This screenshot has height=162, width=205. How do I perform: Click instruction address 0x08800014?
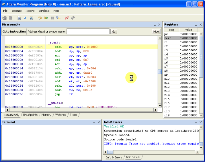tap(14, 68)
